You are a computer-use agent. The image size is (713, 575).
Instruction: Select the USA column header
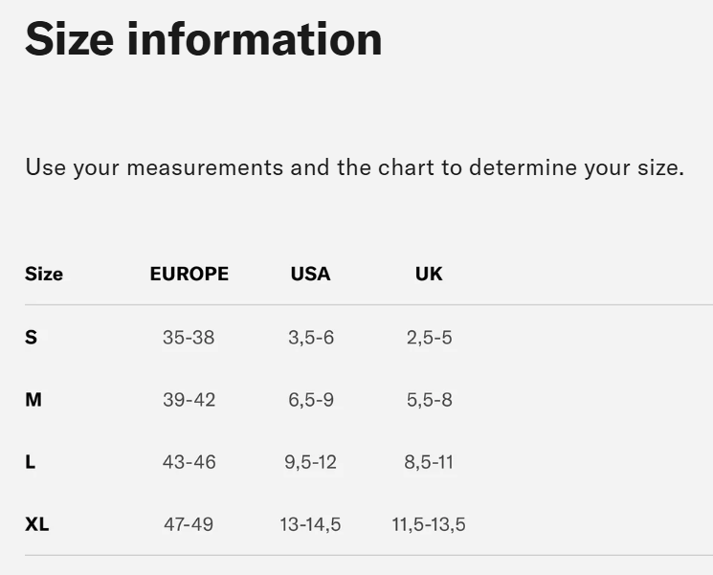[x=310, y=274]
